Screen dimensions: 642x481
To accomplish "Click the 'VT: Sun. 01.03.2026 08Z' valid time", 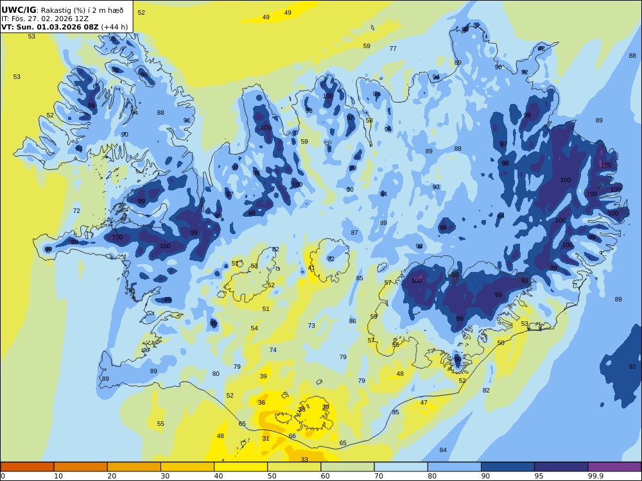I will (50, 27).
